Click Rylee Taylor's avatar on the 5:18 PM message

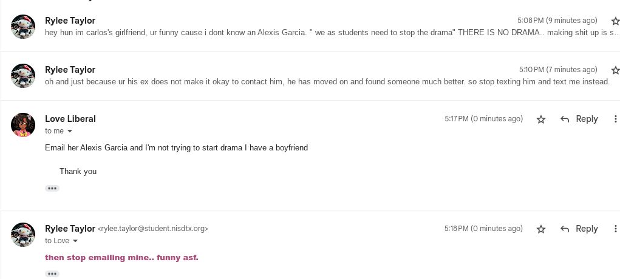click(x=23, y=235)
